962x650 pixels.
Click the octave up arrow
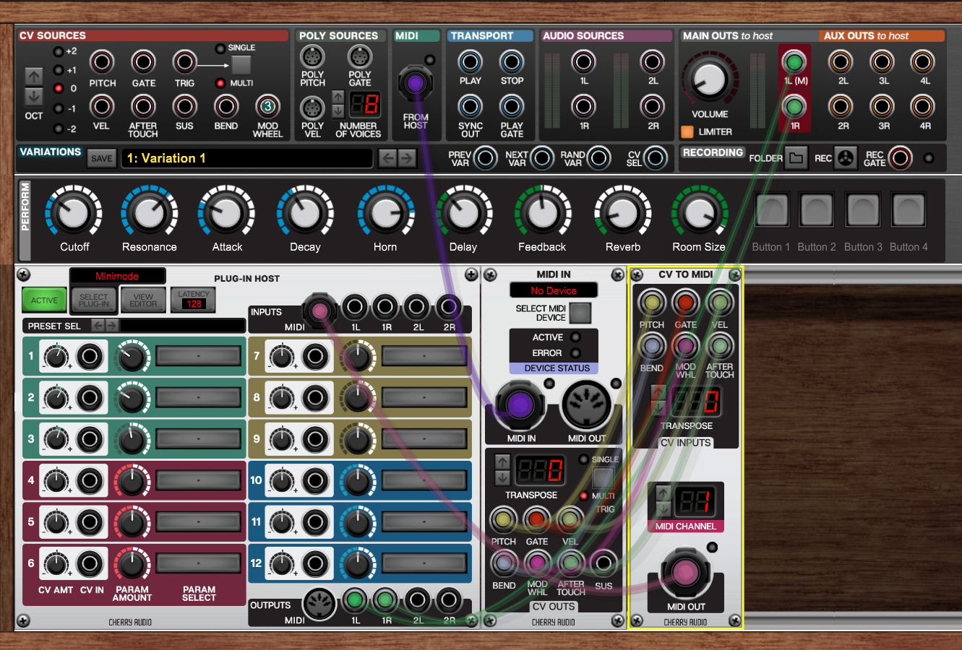[34, 77]
